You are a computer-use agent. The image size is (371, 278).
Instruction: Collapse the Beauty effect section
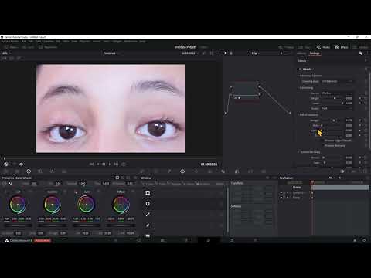point(300,69)
